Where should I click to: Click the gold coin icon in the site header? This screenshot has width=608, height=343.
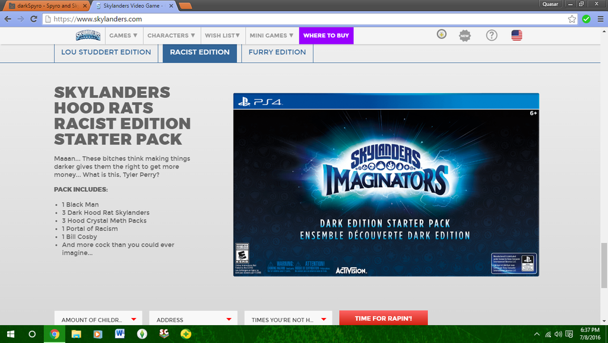click(x=441, y=34)
